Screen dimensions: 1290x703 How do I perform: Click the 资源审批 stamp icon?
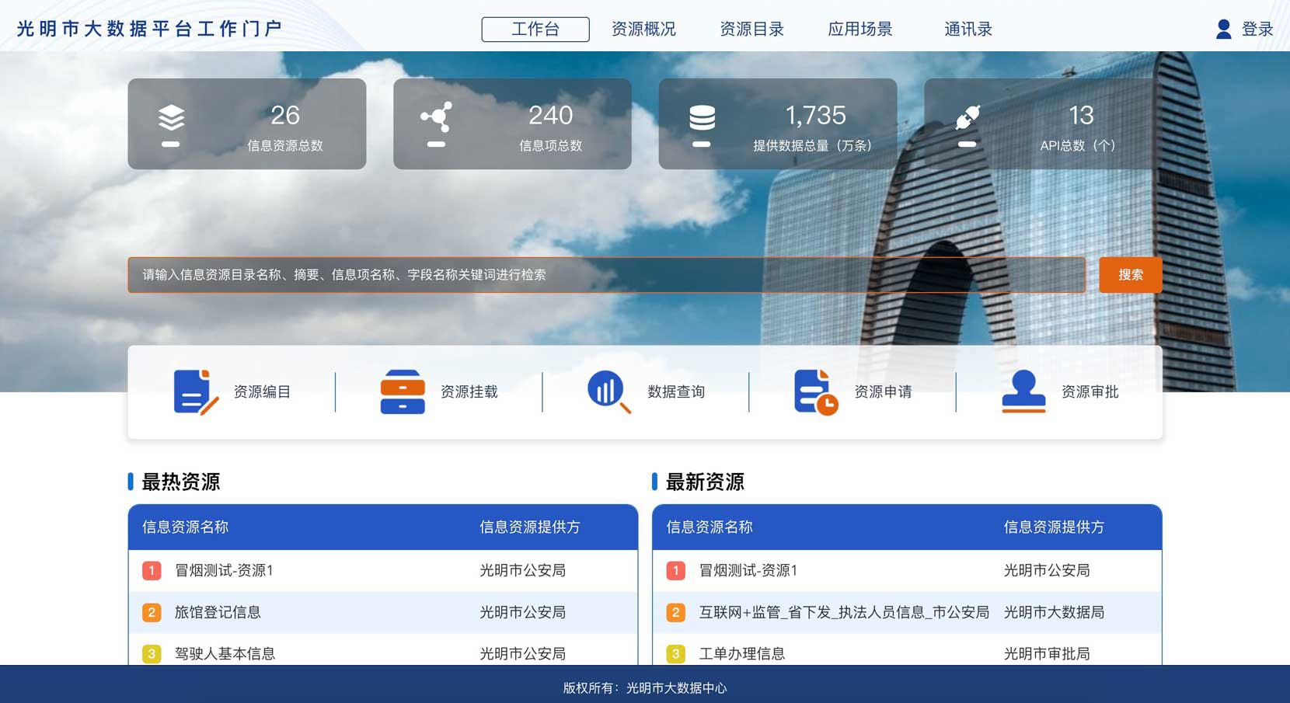pos(1023,392)
